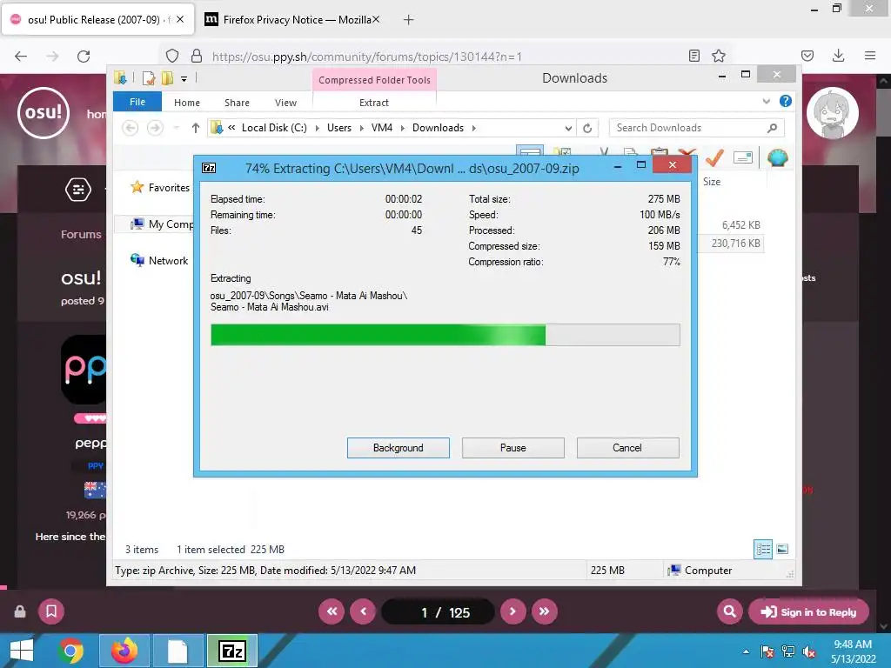Click the 6,452 KB file size cell
891x668 pixels.
[740, 225]
